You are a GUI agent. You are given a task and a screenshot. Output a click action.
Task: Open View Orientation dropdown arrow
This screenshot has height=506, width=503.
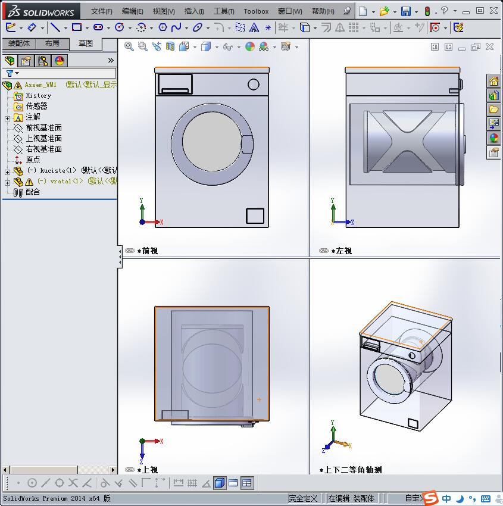click(x=195, y=48)
